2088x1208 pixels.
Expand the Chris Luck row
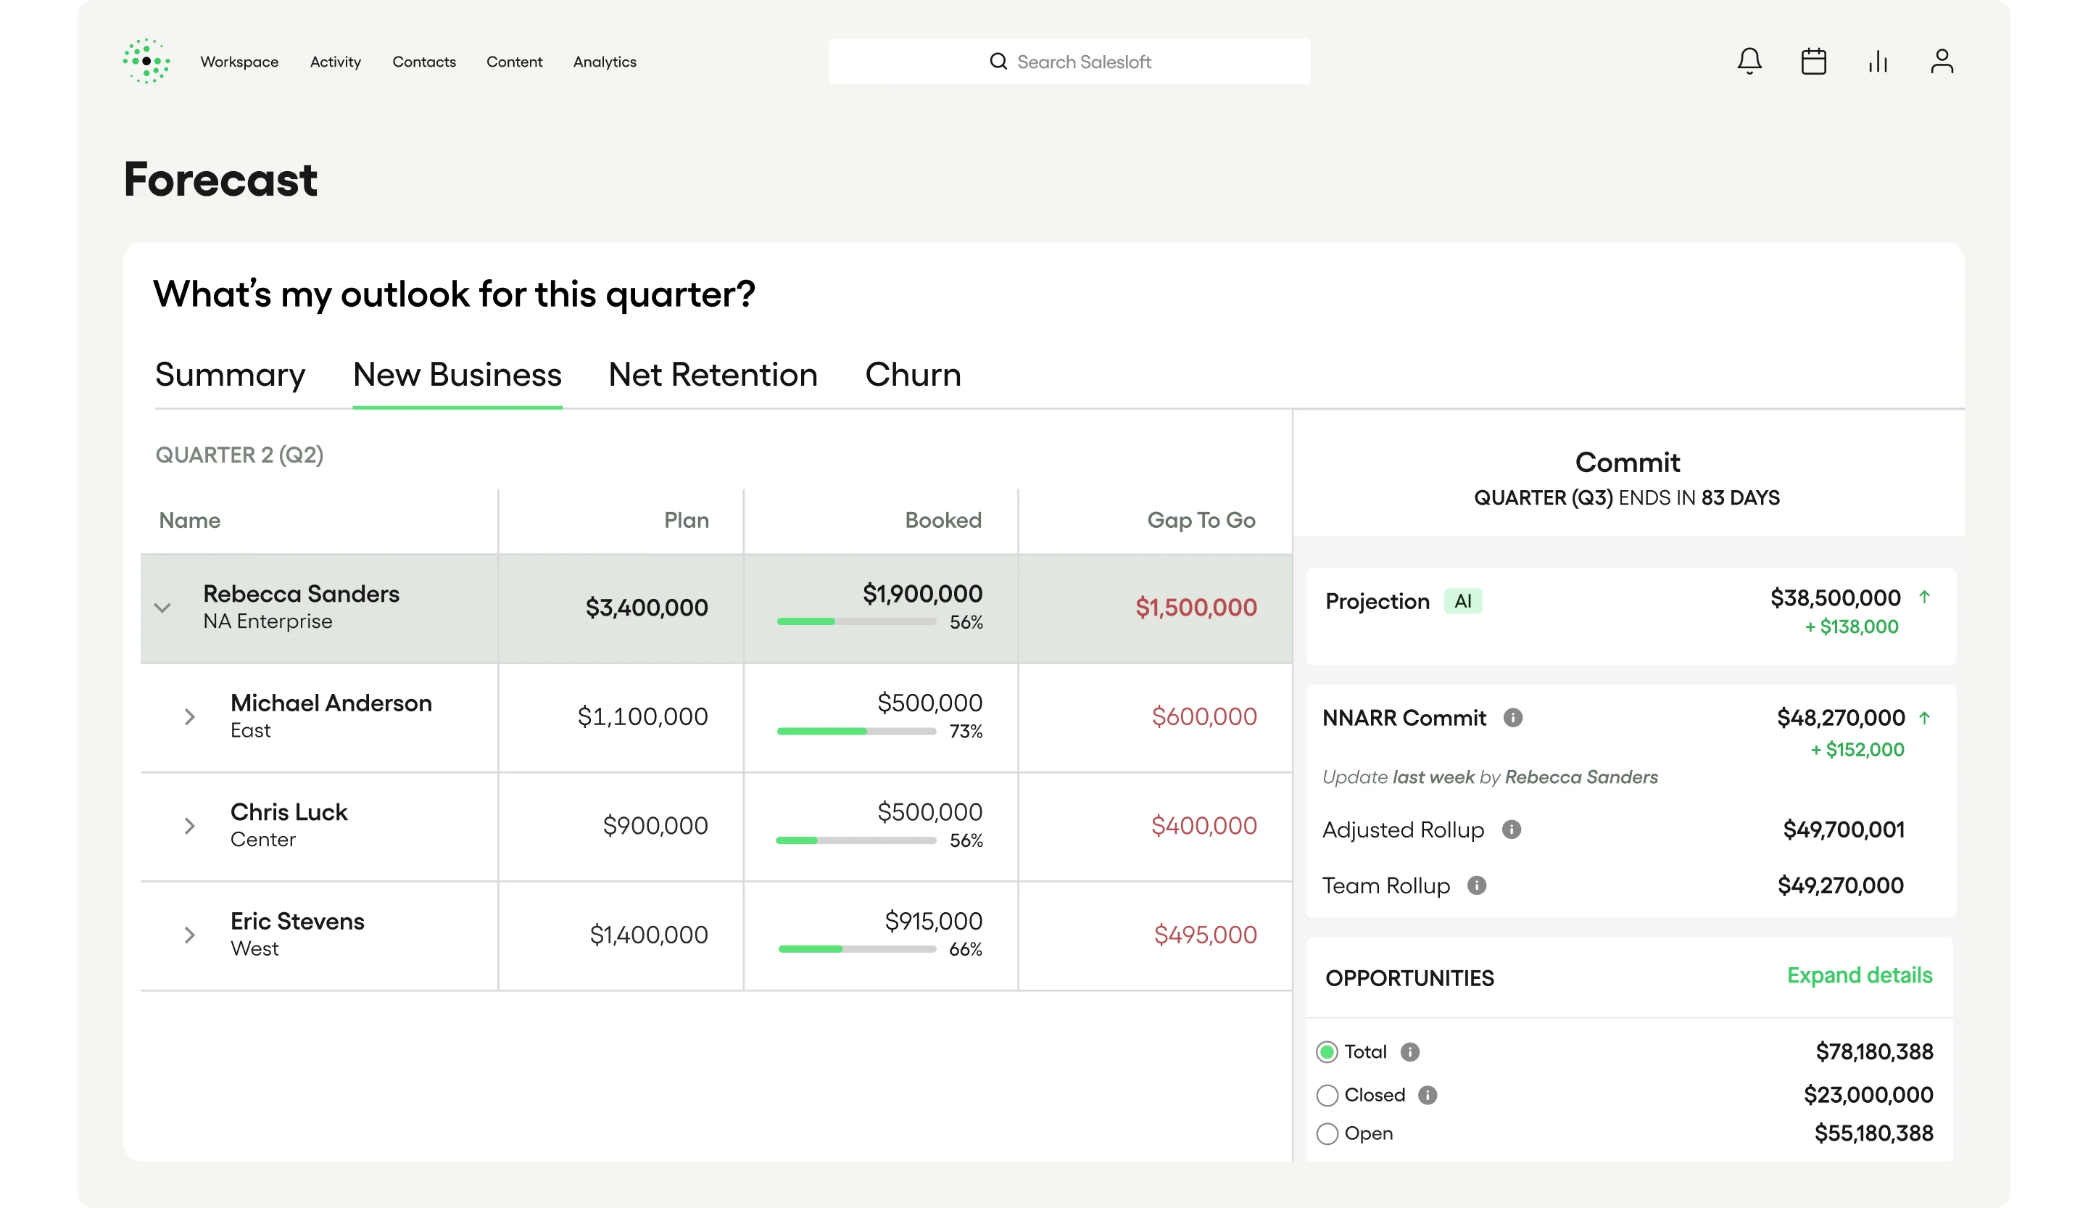pyautogui.click(x=190, y=826)
